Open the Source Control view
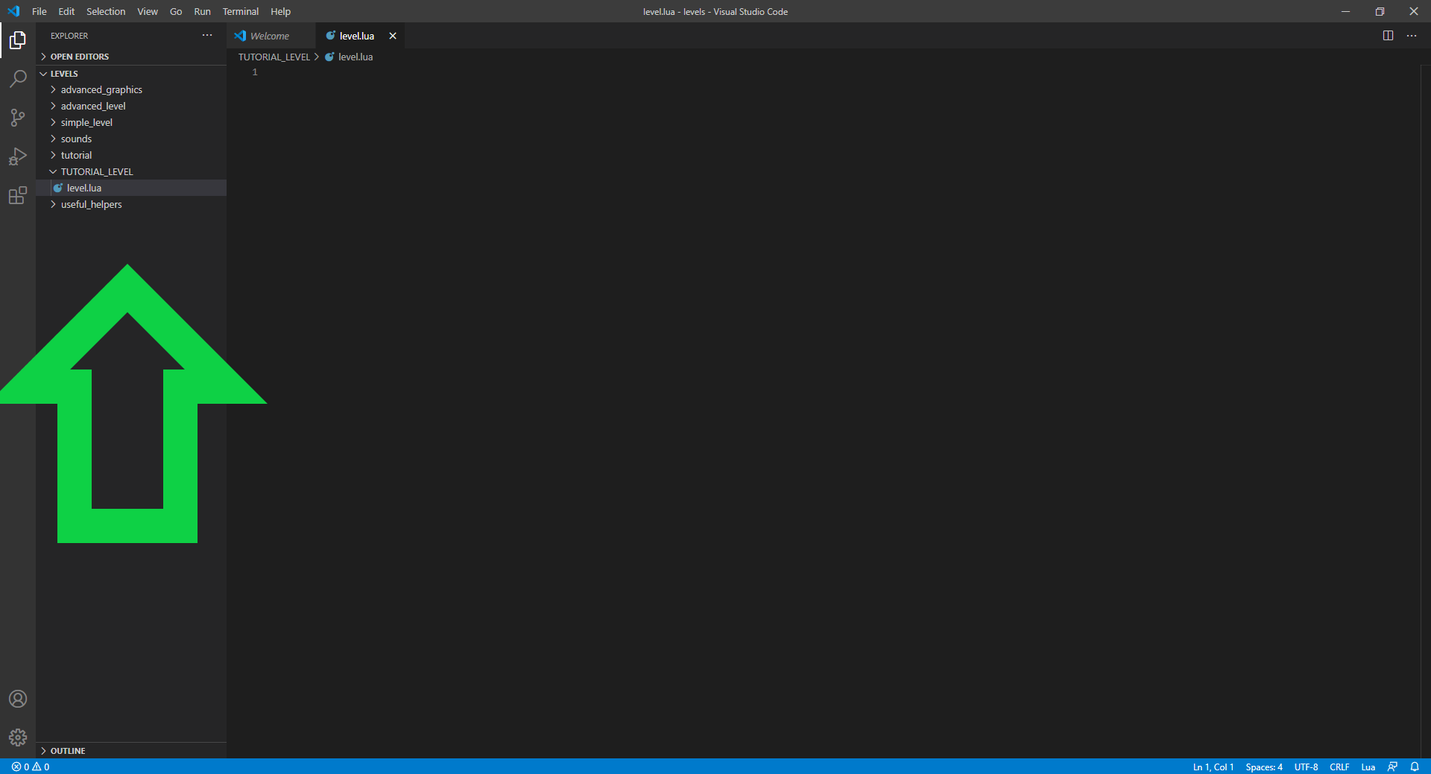 [x=18, y=118]
